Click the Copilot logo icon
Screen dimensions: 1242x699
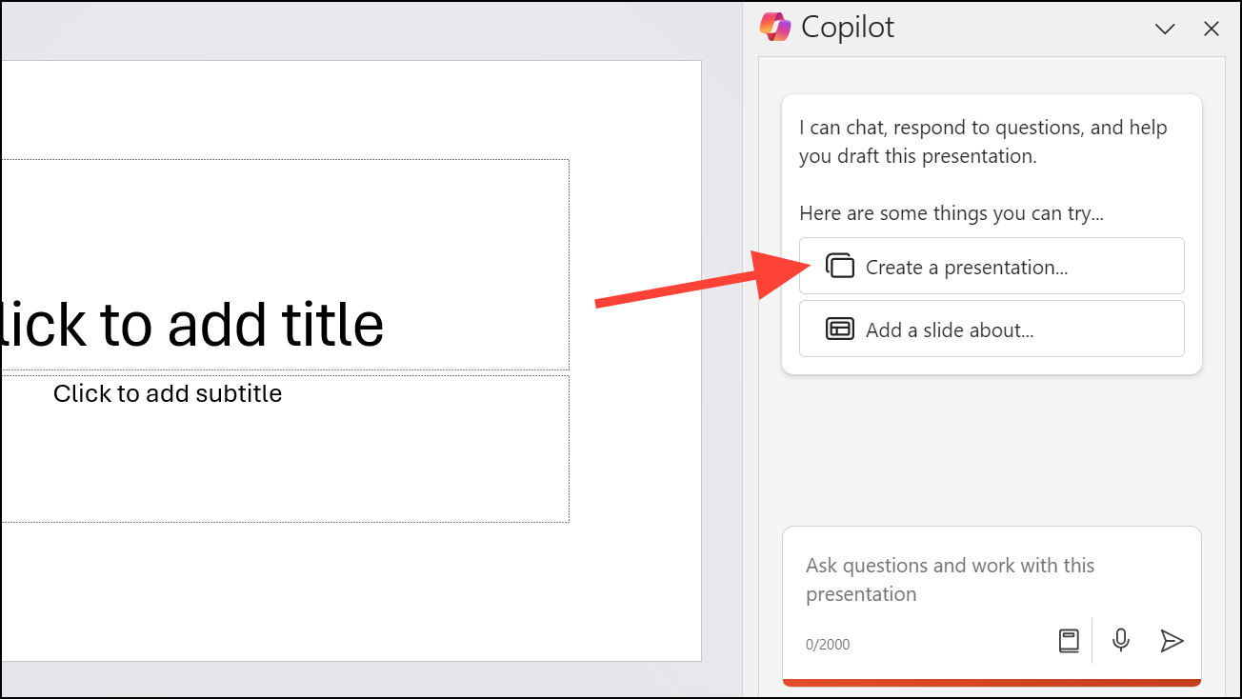(x=775, y=27)
